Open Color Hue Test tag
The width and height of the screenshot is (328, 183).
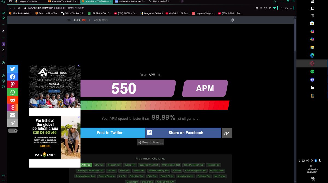click(136, 176)
